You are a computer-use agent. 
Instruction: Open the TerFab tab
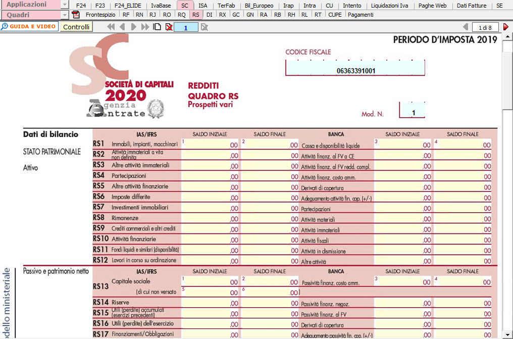226,6
